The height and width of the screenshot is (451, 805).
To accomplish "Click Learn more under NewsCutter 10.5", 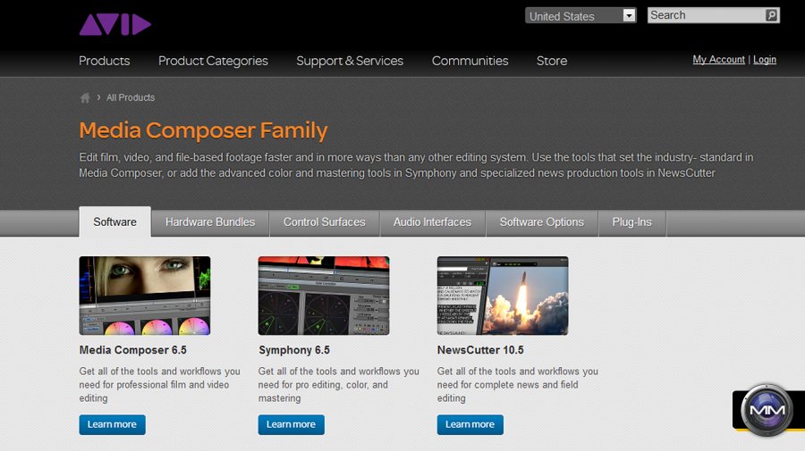I will [470, 424].
